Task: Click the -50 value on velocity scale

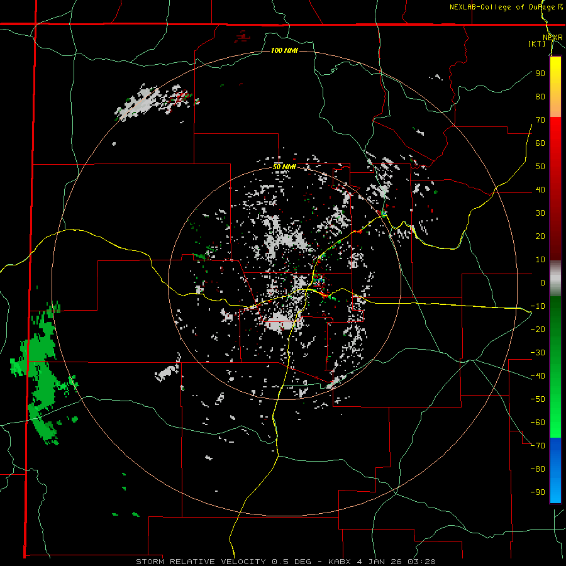Action: pyautogui.click(x=538, y=399)
